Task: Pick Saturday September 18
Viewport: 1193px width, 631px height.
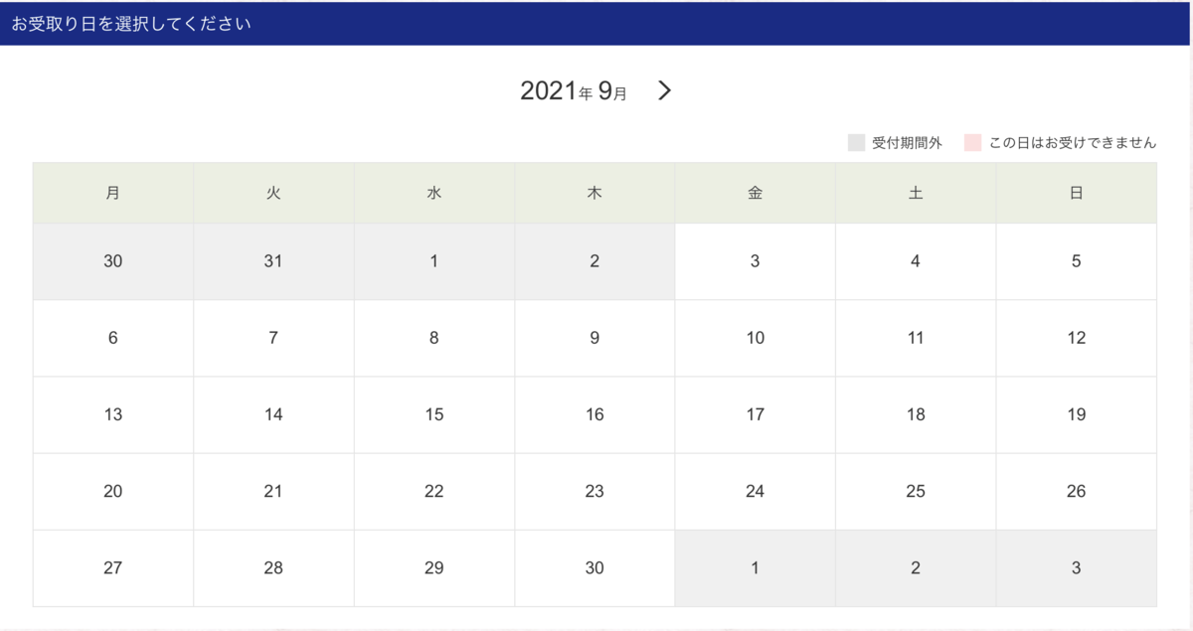Action: click(916, 414)
